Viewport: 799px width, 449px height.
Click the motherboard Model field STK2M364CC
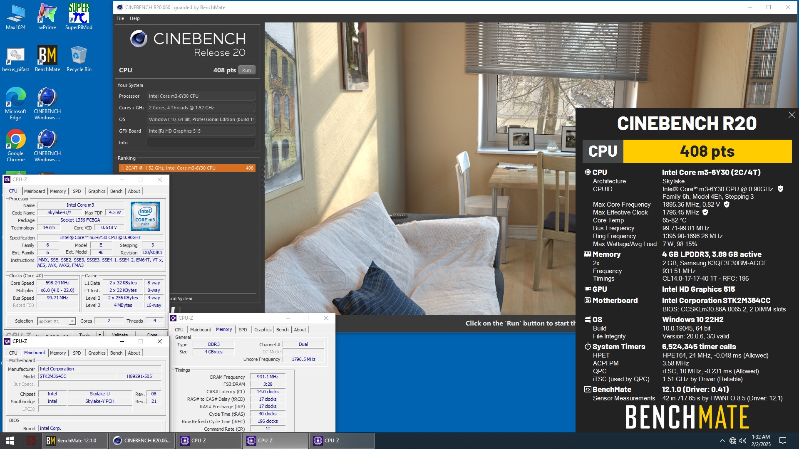[x=77, y=376]
